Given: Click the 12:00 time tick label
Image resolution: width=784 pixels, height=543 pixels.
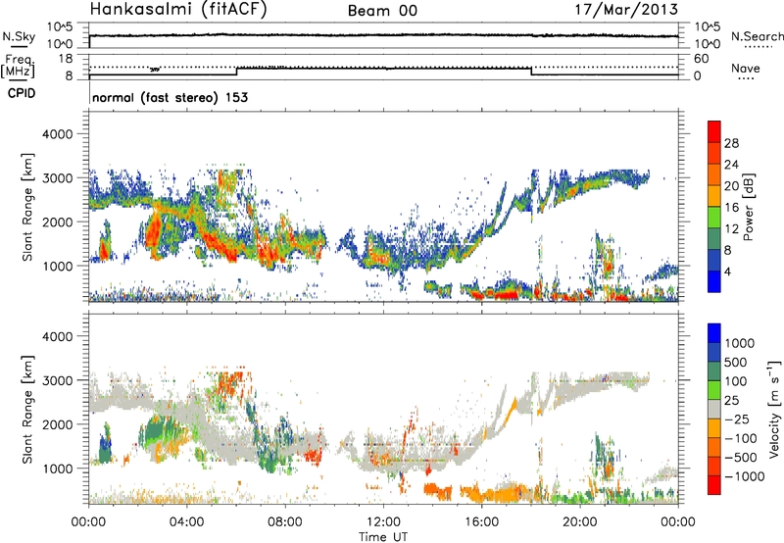Looking at the screenshot, I should coord(383,522).
